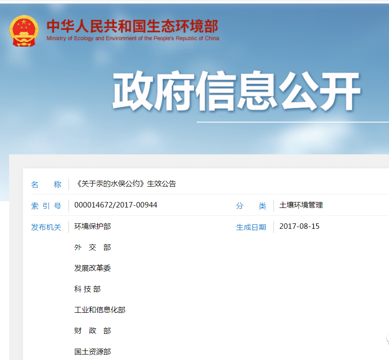Click the 索引号 field label
The height and width of the screenshot is (360, 389).
[45, 205]
